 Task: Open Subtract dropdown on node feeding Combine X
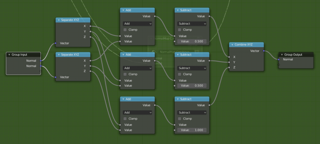point(192,24)
